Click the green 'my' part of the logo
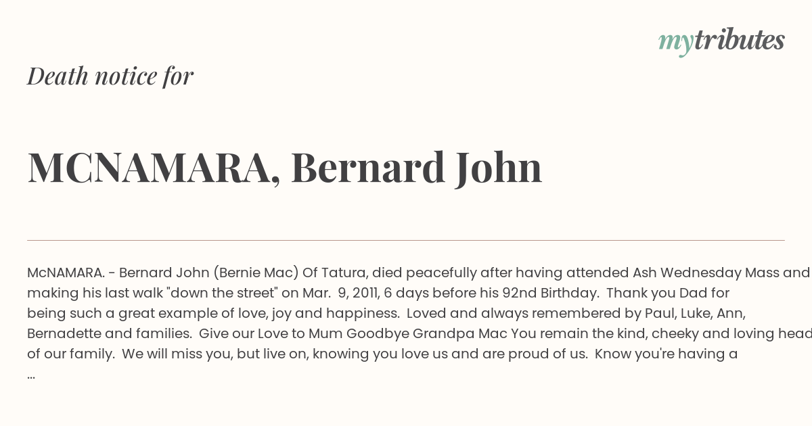 click(x=675, y=43)
